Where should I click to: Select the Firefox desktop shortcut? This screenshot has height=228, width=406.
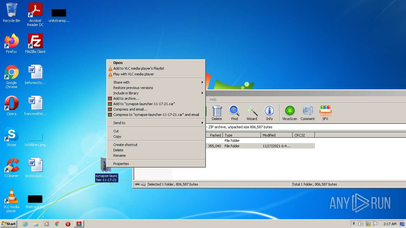click(11, 44)
